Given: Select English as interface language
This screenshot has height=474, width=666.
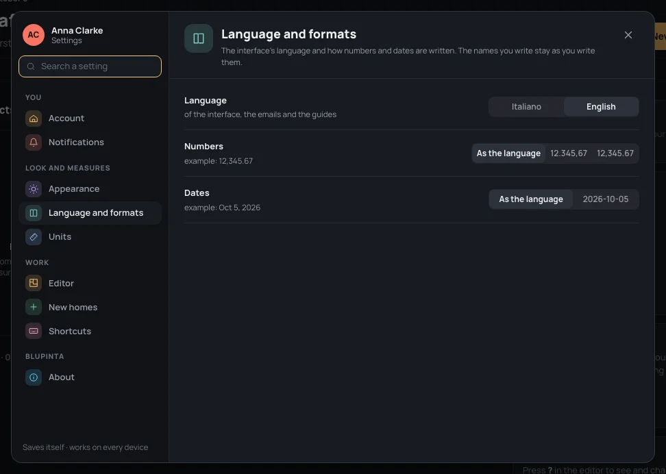Looking at the screenshot, I should pos(601,107).
